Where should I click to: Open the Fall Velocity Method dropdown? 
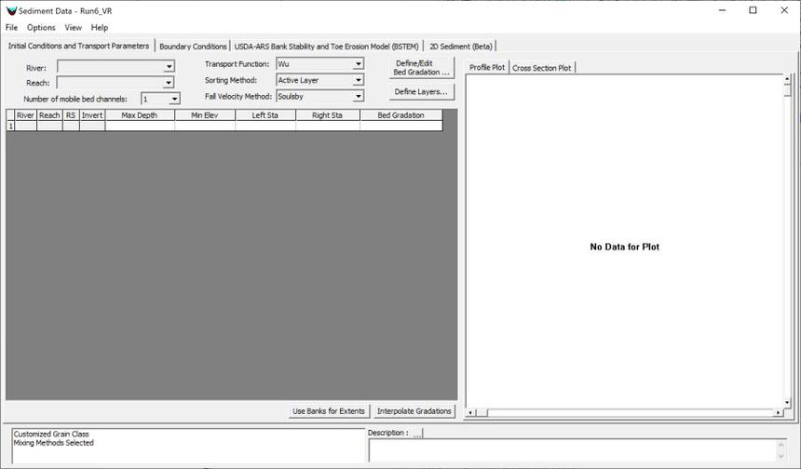tap(358, 96)
